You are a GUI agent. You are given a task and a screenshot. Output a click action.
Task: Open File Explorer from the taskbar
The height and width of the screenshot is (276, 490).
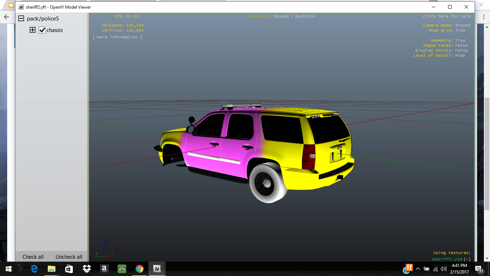coord(52,269)
